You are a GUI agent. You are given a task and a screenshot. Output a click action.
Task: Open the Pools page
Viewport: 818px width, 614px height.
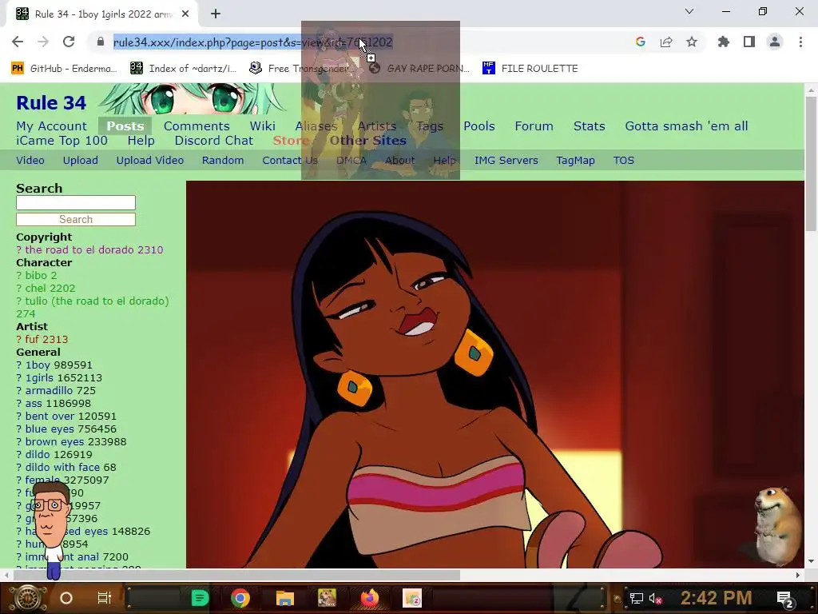(x=479, y=126)
